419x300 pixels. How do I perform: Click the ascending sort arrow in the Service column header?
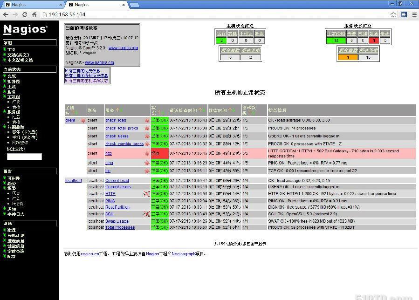tap(117, 110)
